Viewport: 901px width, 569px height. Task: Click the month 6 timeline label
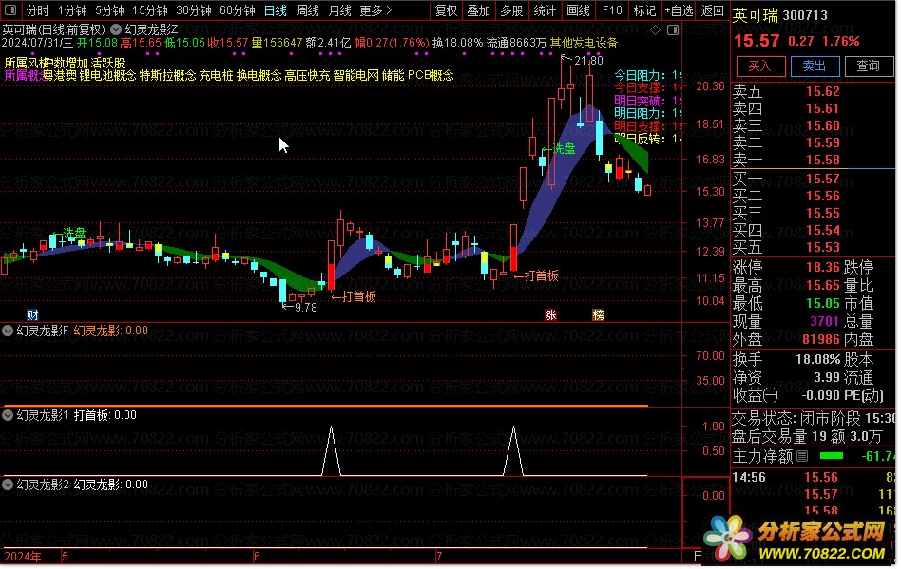pos(257,557)
